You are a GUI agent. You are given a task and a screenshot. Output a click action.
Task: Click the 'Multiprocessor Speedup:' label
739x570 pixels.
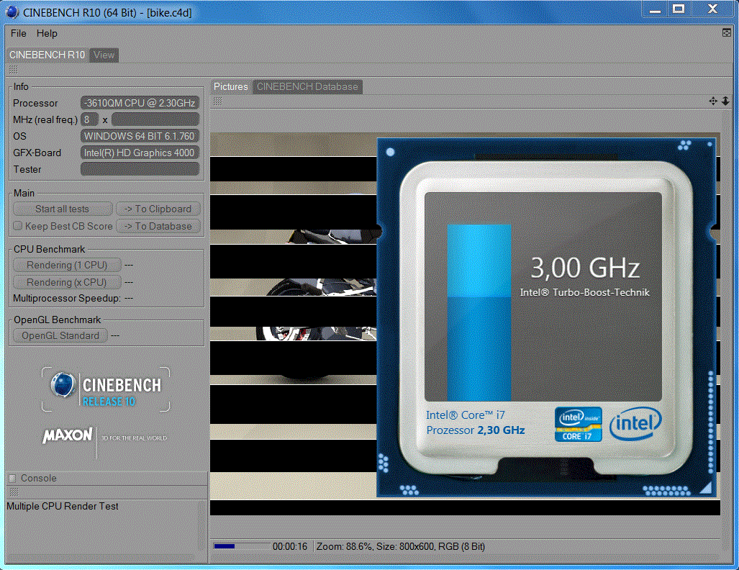67,298
